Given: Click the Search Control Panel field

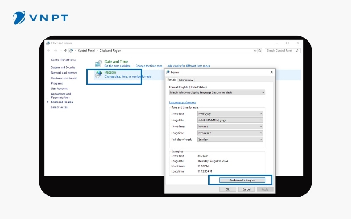Looking at the screenshot, I should click(280, 51).
